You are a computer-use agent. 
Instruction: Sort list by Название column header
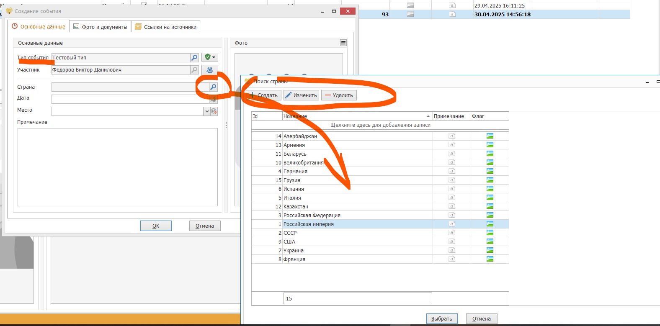tap(356, 116)
